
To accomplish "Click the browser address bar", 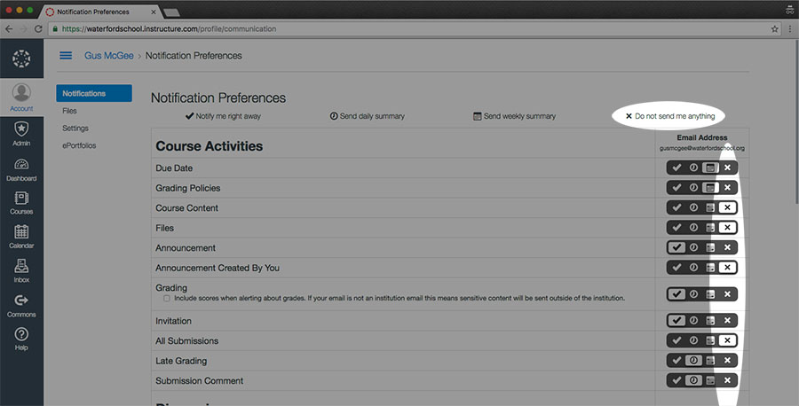I will click(399, 28).
